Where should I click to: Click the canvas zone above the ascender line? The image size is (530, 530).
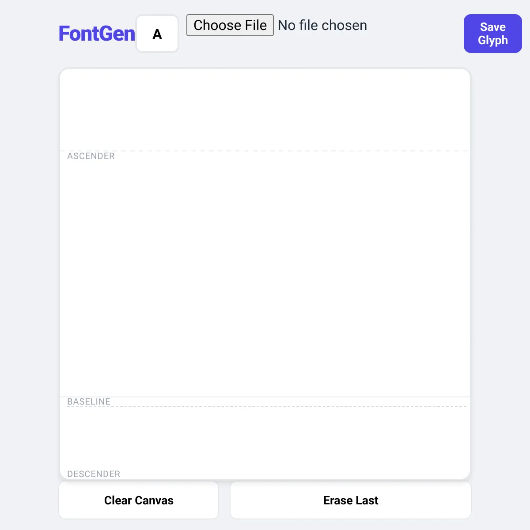pos(265,110)
